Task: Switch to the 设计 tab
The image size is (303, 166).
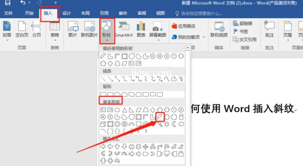Action: [66, 13]
